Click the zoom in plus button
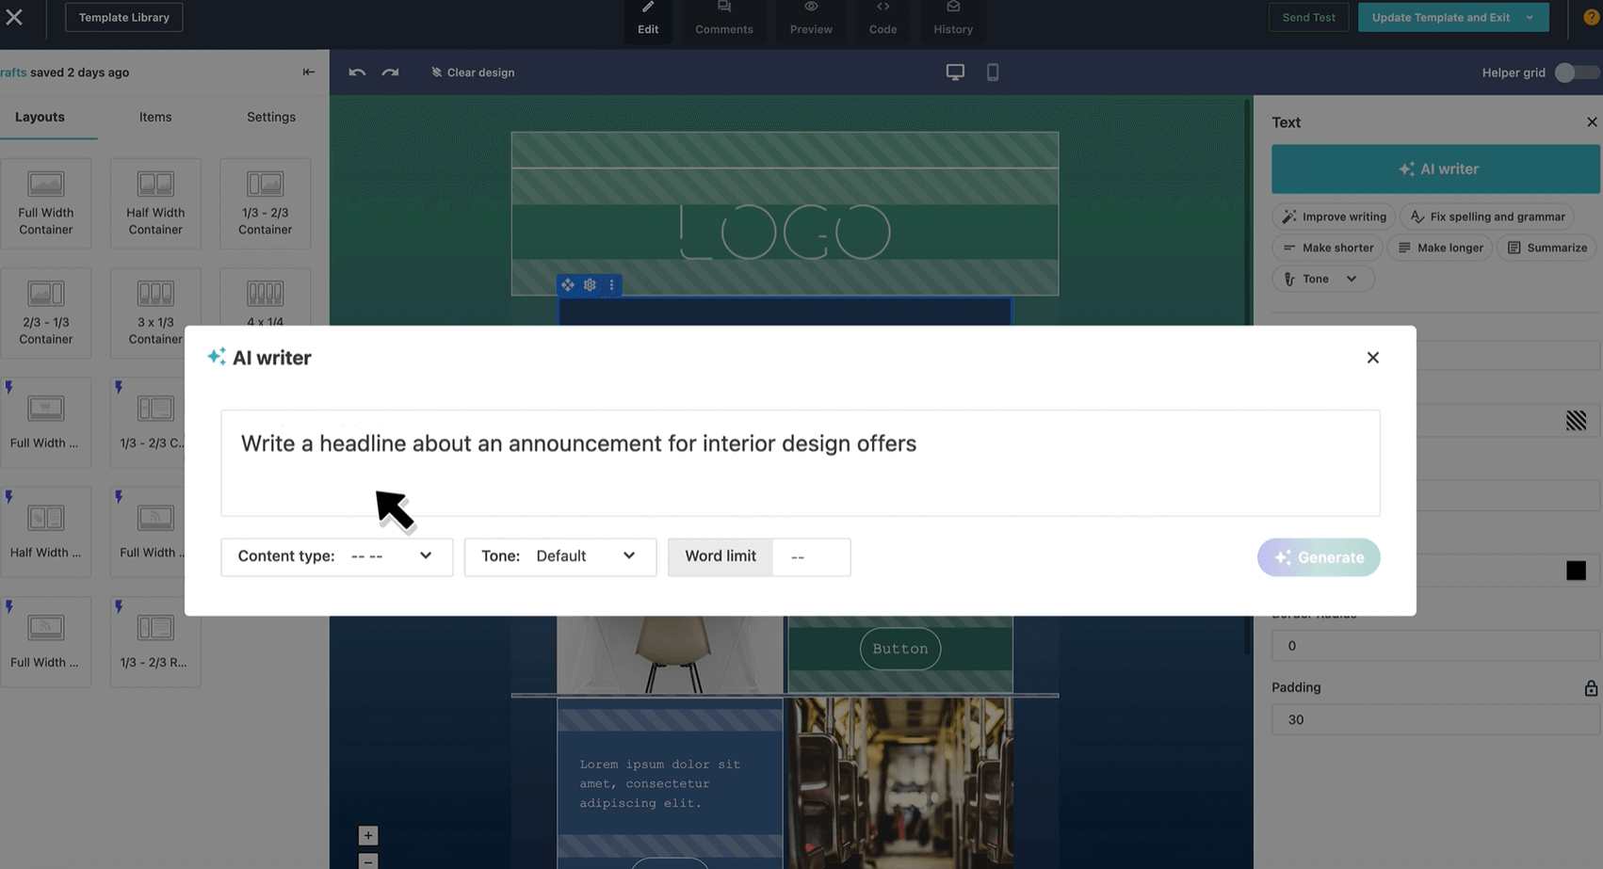1603x869 pixels. (368, 835)
